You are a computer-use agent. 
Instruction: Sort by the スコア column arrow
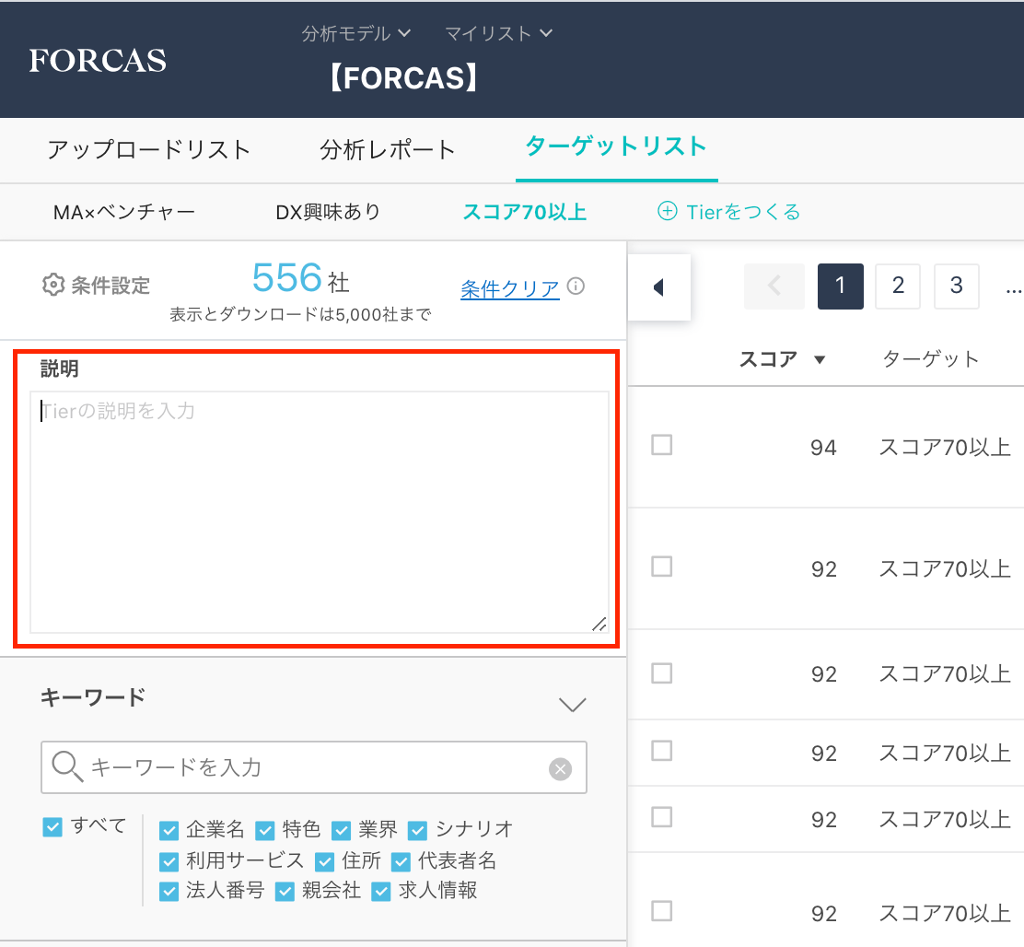[820, 359]
